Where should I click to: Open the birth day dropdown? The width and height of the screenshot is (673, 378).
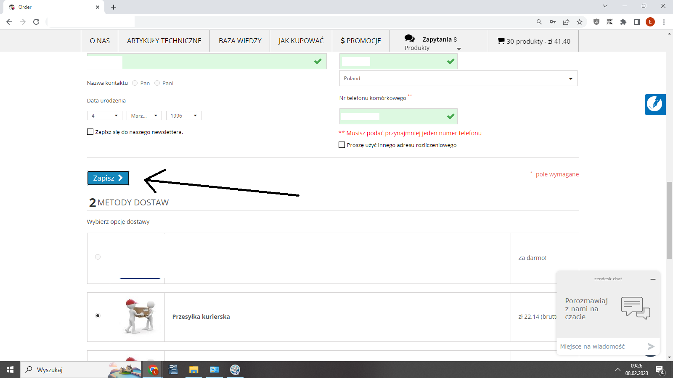(x=105, y=115)
